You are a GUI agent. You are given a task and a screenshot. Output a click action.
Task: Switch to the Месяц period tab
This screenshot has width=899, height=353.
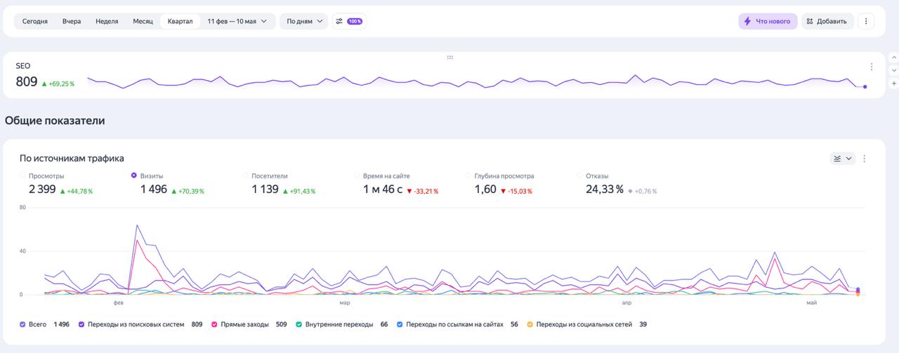(143, 21)
